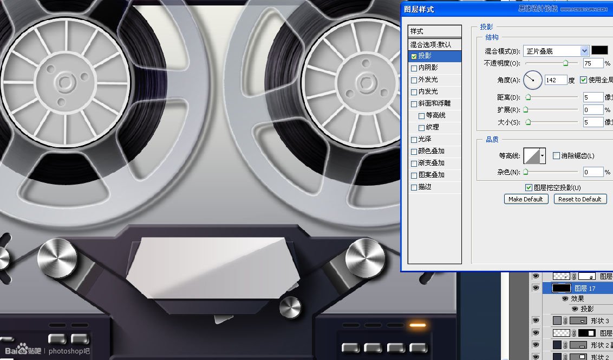Click the 图层 17 black thumbnail

point(562,288)
